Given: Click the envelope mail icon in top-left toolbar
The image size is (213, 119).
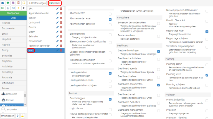Looking at the screenshot, I should coord(2,3).
